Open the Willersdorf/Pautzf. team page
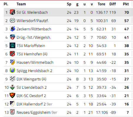Viewport: 133px width, 117px height. (x=32, y=21)
